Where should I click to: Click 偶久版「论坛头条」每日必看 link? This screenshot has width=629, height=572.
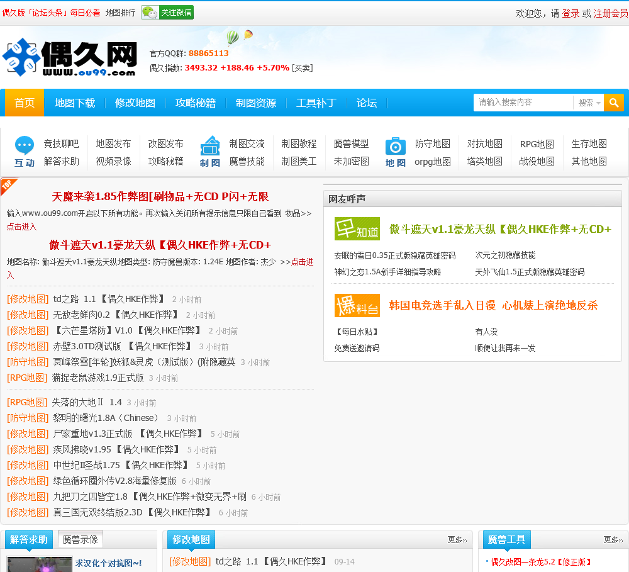52,13
